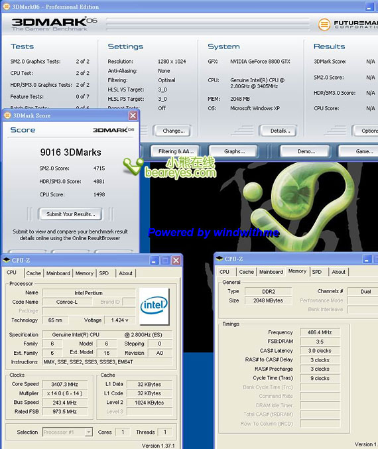Click memory Type DDR2 field
Screen dimensions: 378x449
(269, 292)
